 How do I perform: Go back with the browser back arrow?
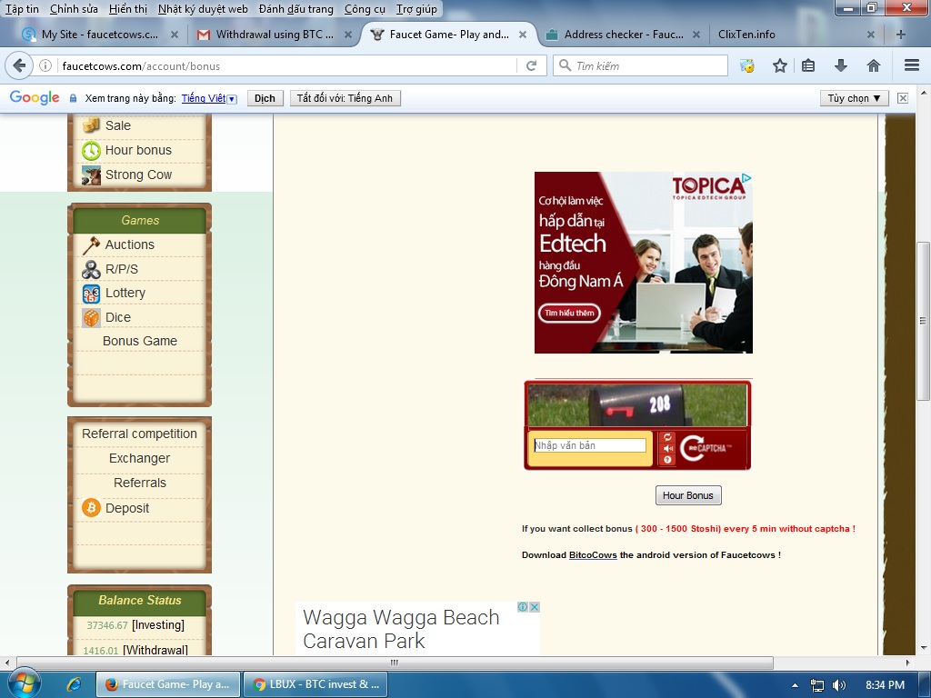(19, 65)
